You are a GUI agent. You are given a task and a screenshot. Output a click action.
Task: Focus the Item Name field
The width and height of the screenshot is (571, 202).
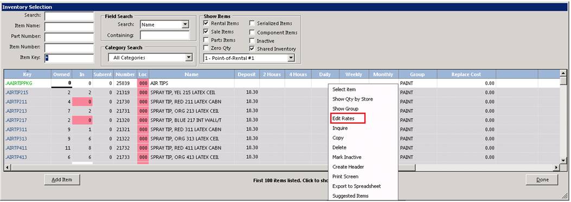click(x=69, y=26)
